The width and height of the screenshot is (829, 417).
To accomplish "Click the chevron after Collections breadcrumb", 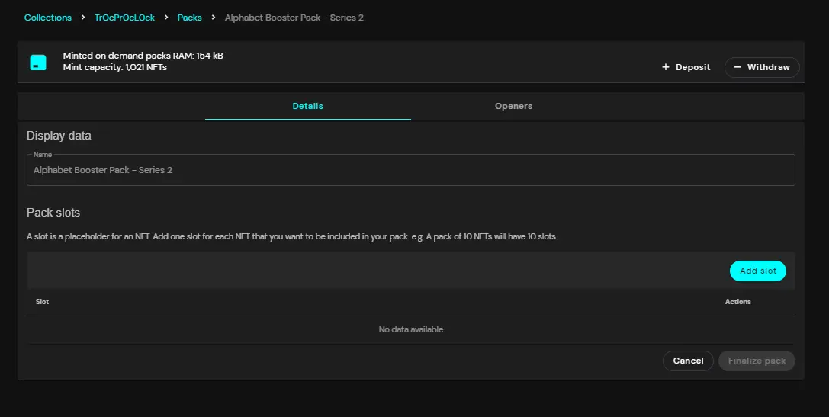I will pos(83,18).
